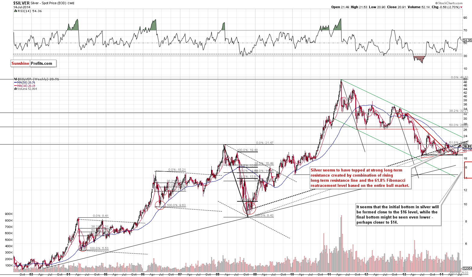The width and height of the screenshot is (472, 277).
Task: Click the 100K volume axis label
Action: pos(9,266)
